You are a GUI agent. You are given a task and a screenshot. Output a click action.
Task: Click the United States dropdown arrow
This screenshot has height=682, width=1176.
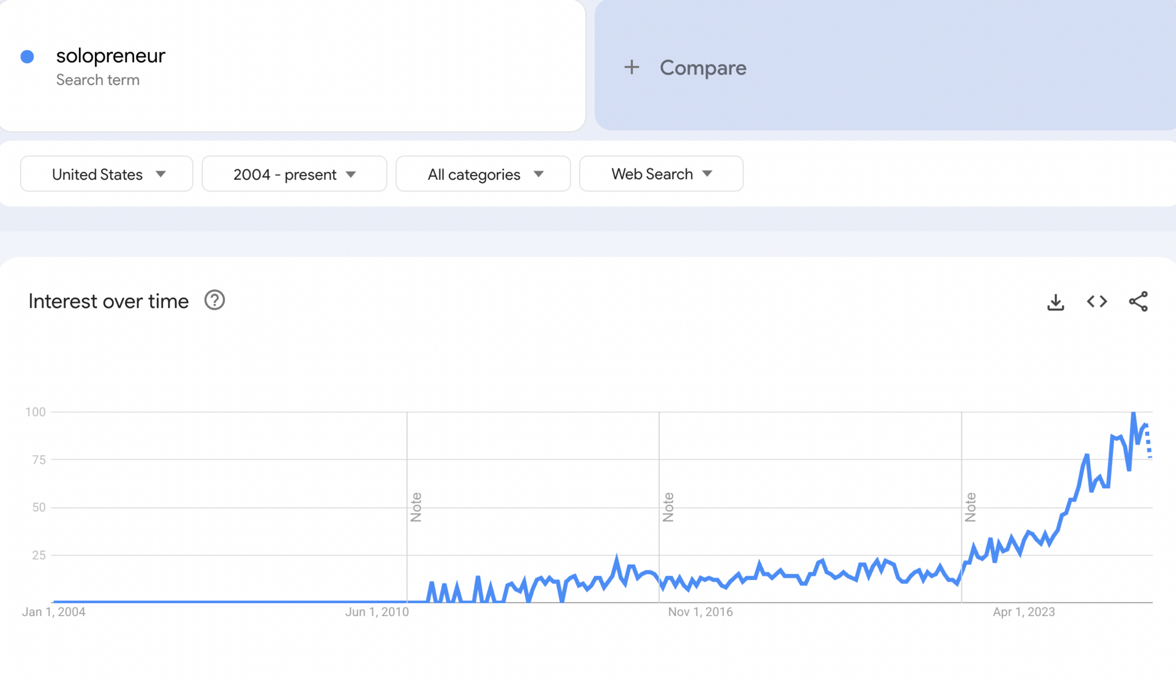pyautogui.click(x=161, y=174)
